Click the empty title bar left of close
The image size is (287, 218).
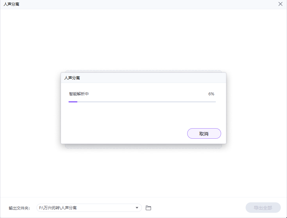point(147,4)
